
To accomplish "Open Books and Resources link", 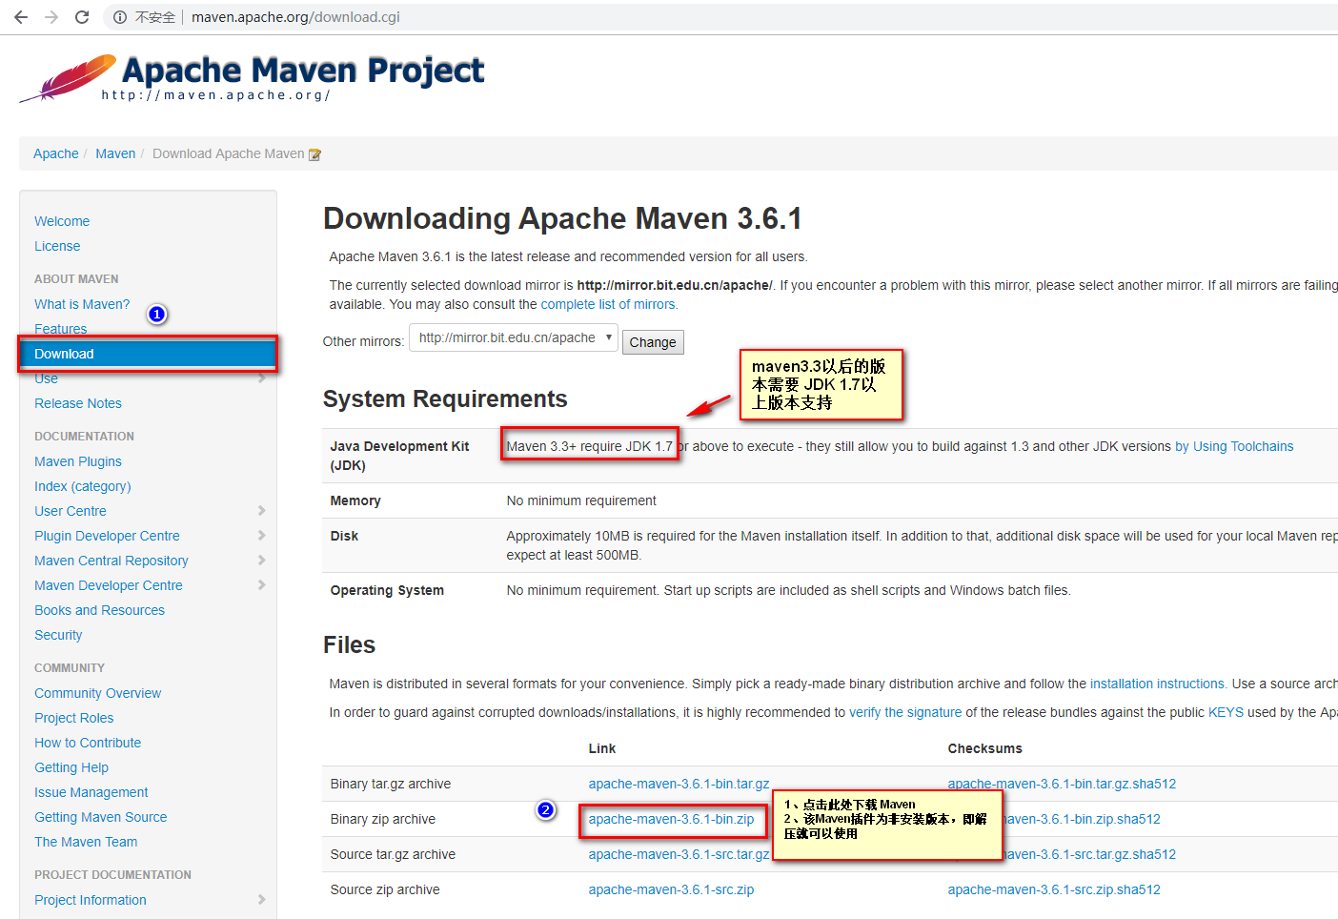I will tap(99, 610).
